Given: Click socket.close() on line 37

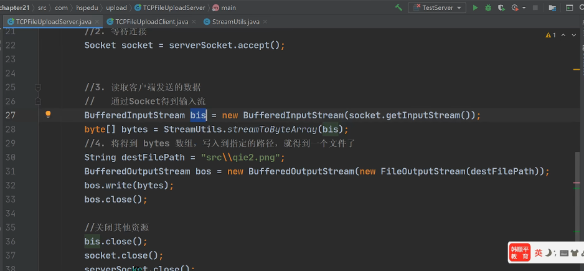Looking at the screenshot, I should pyautogui.click(x=121, y=255).
